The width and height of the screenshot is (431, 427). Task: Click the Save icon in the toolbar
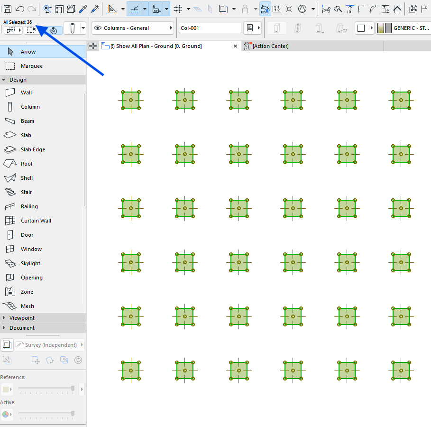[x=8, y=9]
